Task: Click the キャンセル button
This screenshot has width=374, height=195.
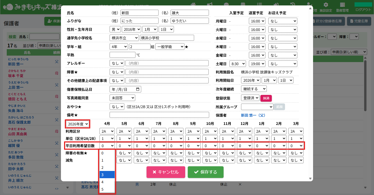Action: point(166,172)
